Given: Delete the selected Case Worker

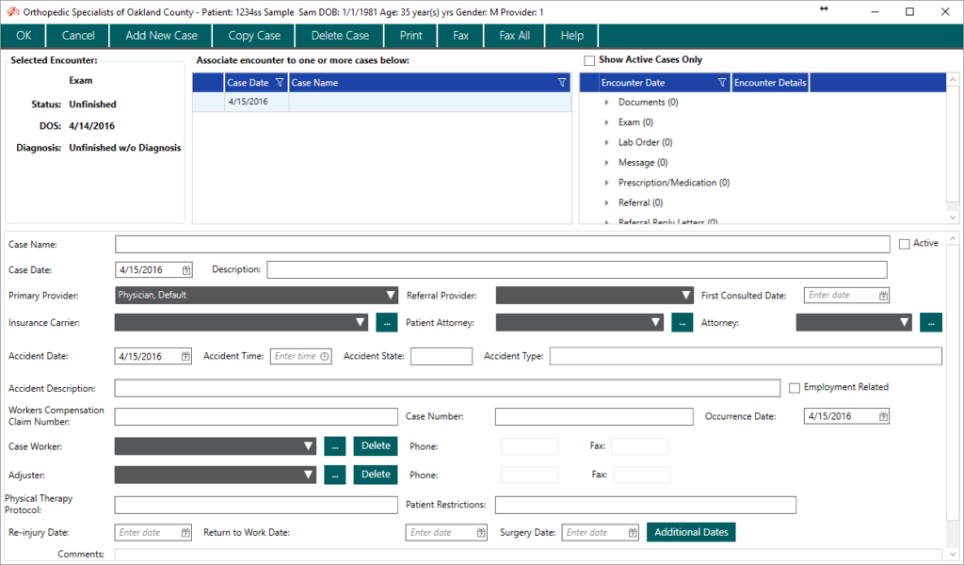Looking at the screenshot, I should [x=376, y=445].
